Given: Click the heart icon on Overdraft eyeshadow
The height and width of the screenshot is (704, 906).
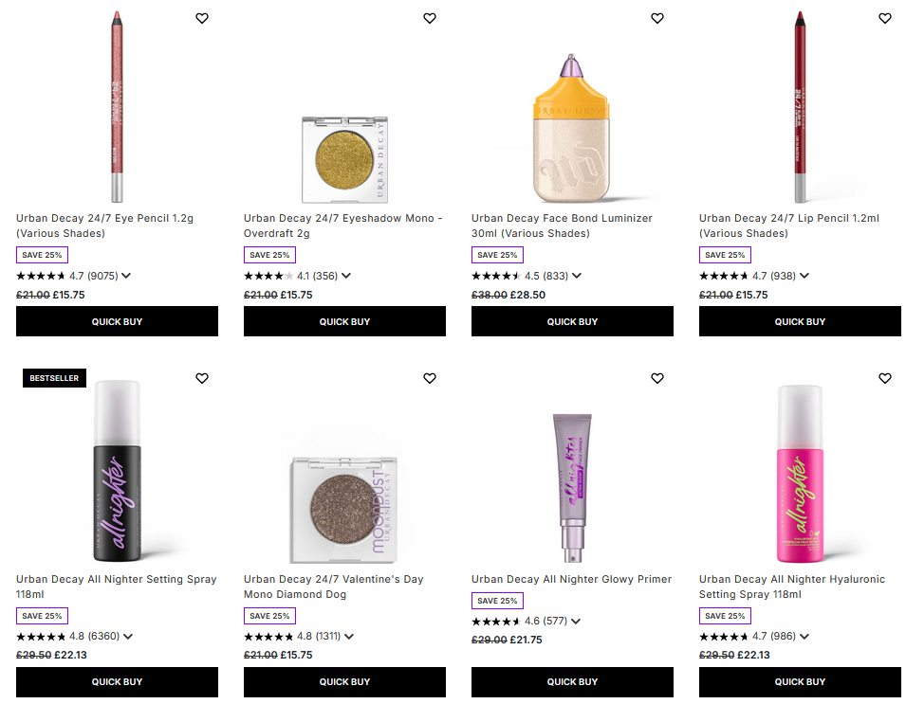Looking at the screenshot, I should pyautogui.click(x=429, y=18).
